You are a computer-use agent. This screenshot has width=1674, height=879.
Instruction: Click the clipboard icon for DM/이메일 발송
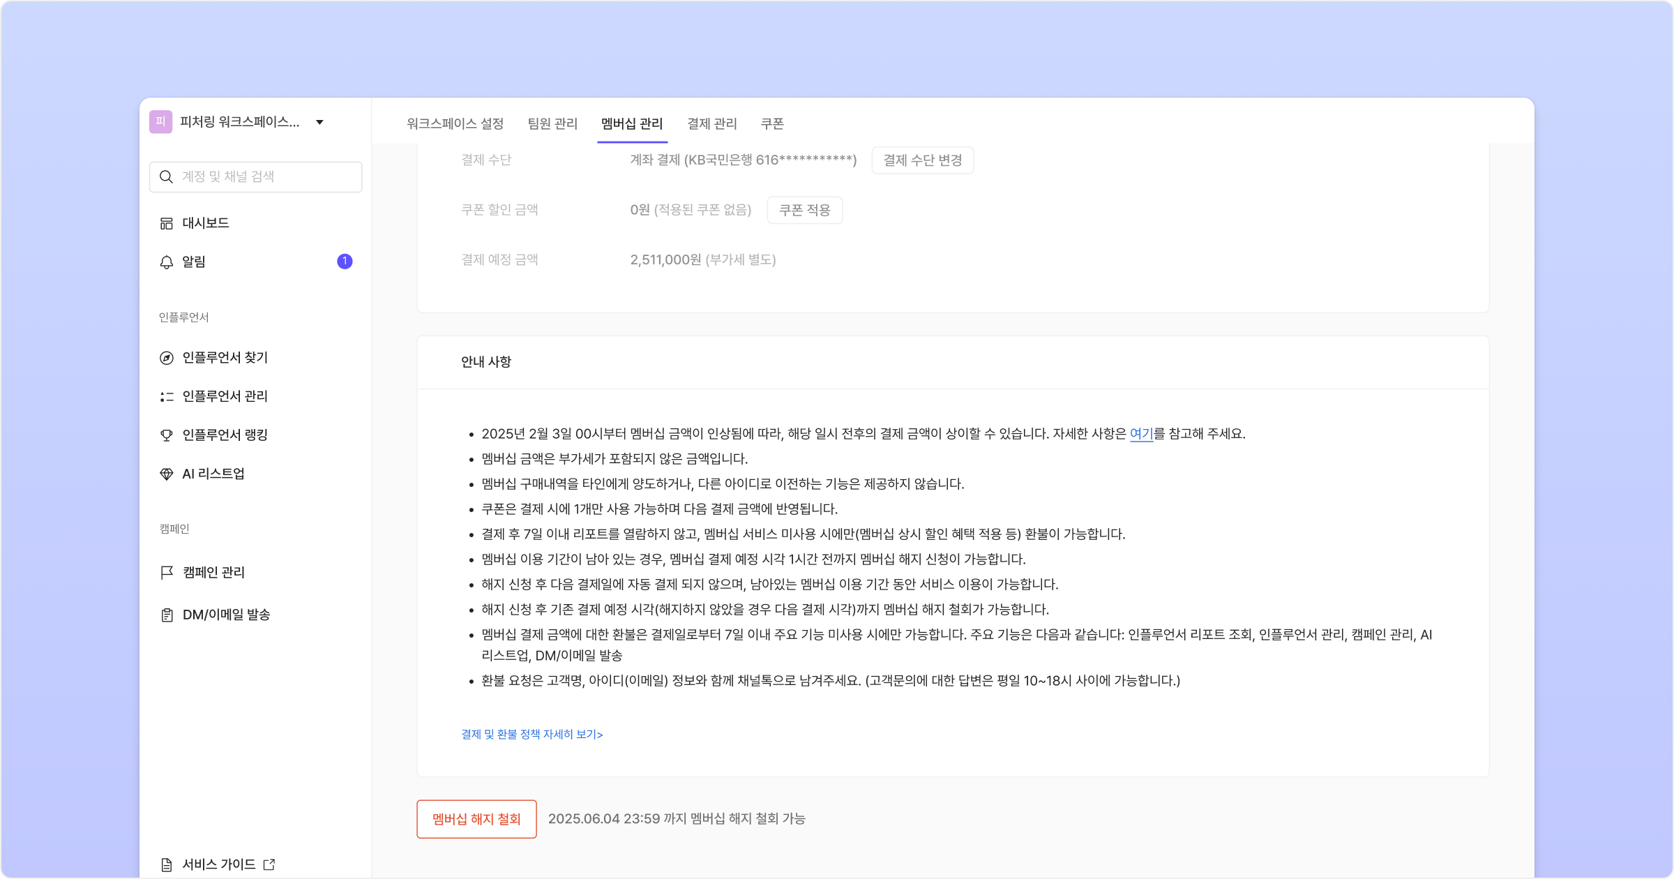166,615
